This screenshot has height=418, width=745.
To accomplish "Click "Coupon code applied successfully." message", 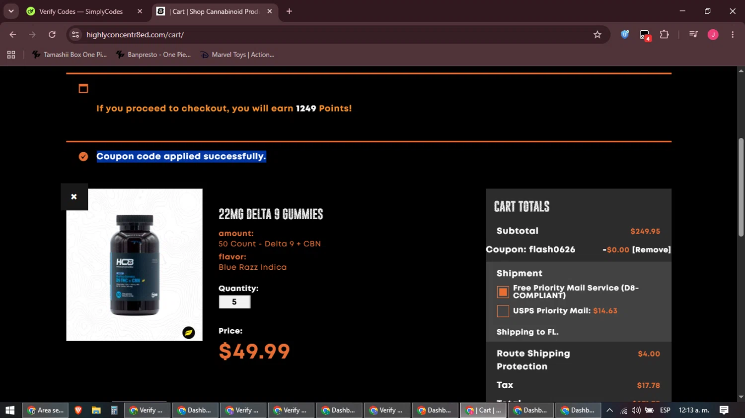I will tap(181, 156).
